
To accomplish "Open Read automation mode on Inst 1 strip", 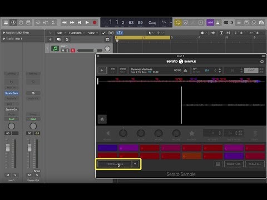I will (12, 119).
